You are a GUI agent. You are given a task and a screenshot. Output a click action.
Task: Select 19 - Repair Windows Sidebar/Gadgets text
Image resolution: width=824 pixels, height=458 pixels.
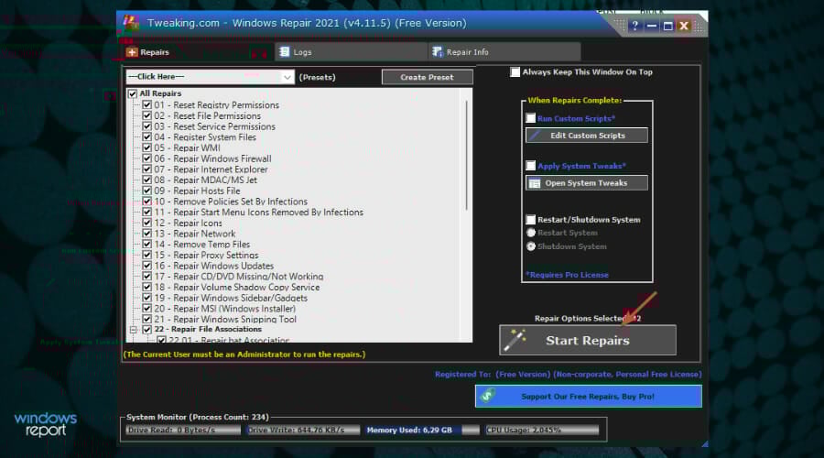(x=231, y=298)
